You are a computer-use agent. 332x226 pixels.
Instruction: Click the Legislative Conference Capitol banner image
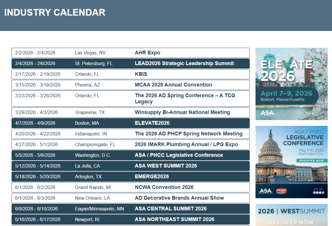pos(291,162)
